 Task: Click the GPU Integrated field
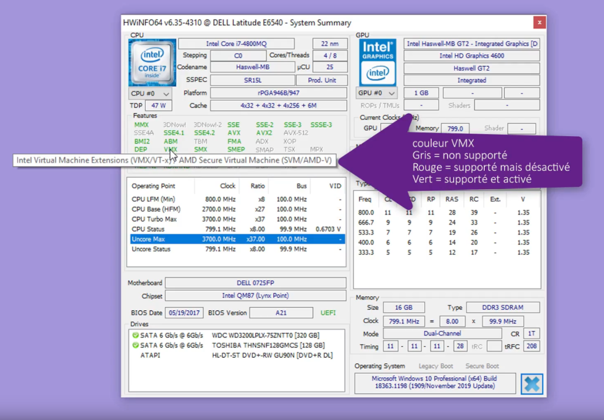[471, 80]
